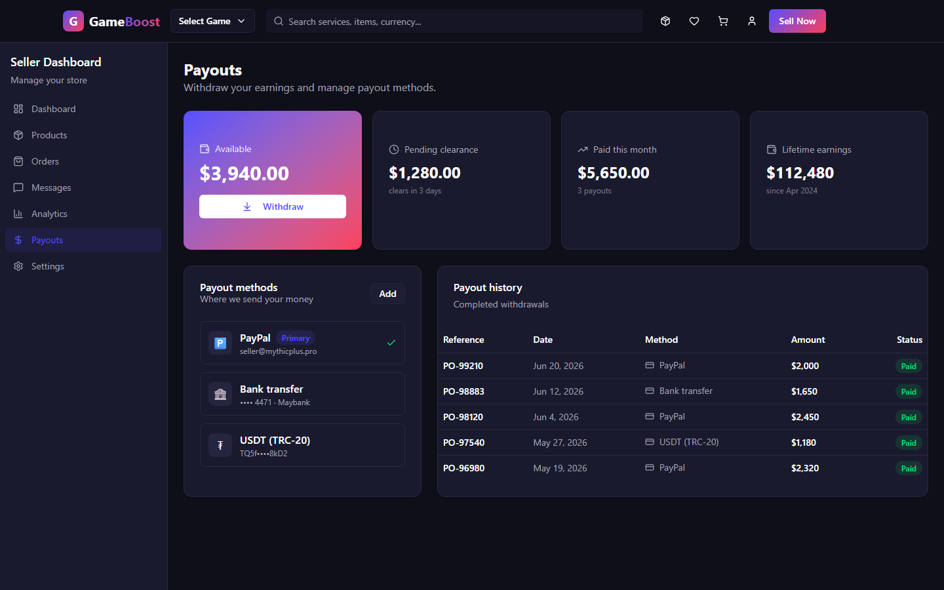The height and width of the screenshot is (590, 944).
Task: Select the Bank transfer Maybank card
Action: pos(302,394)
